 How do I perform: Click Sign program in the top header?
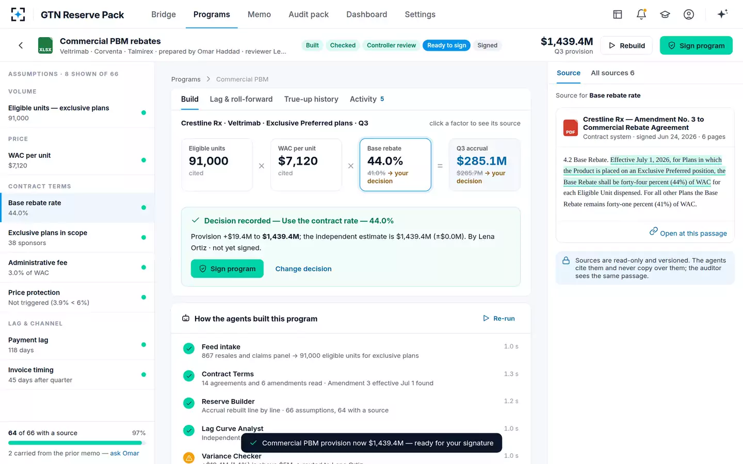click(696, 45)
